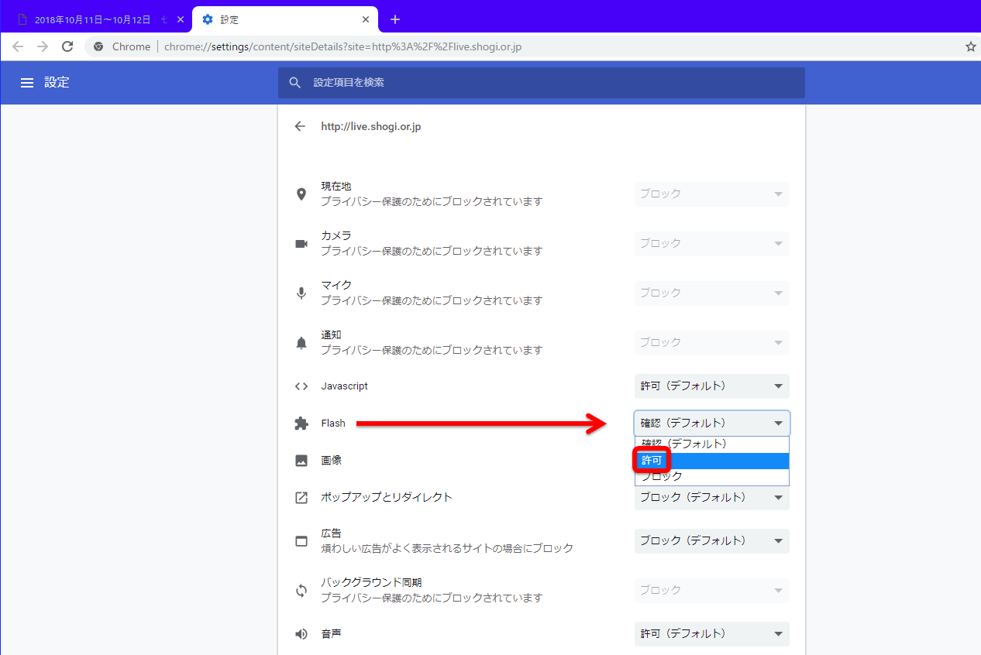
Task: Pick 確認（デフォルト） in the Flash dropdown list
Action: click(712, 444)
